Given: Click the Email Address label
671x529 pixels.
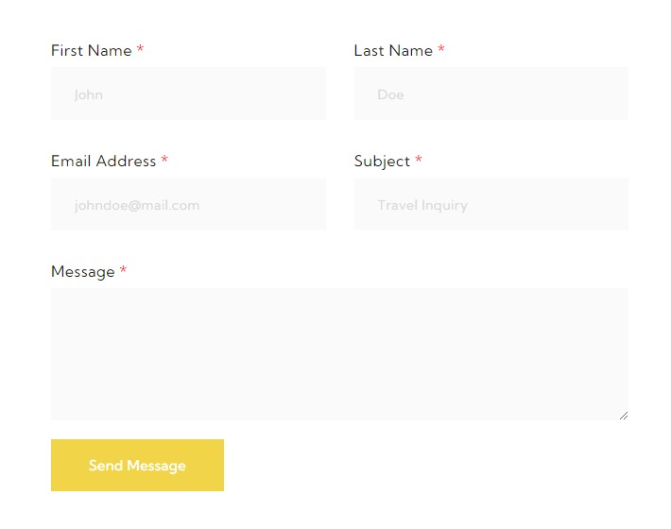Looking at the screenshot, I should pyautogui.click(x=103, y=162).
